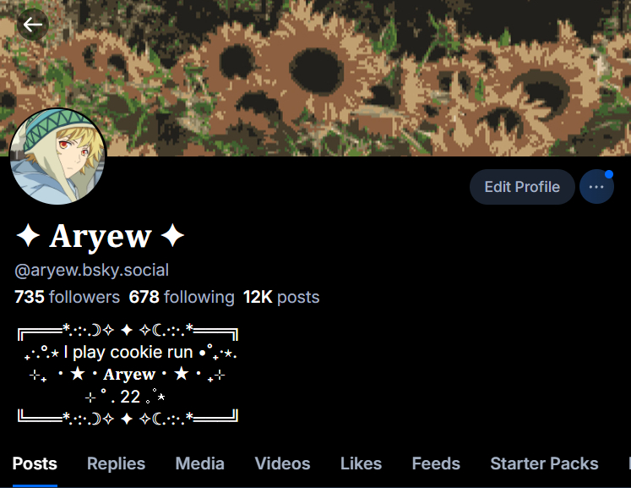Go back using the arrow icon
This screenshot has width=631, height=488.
click(33, 25)
